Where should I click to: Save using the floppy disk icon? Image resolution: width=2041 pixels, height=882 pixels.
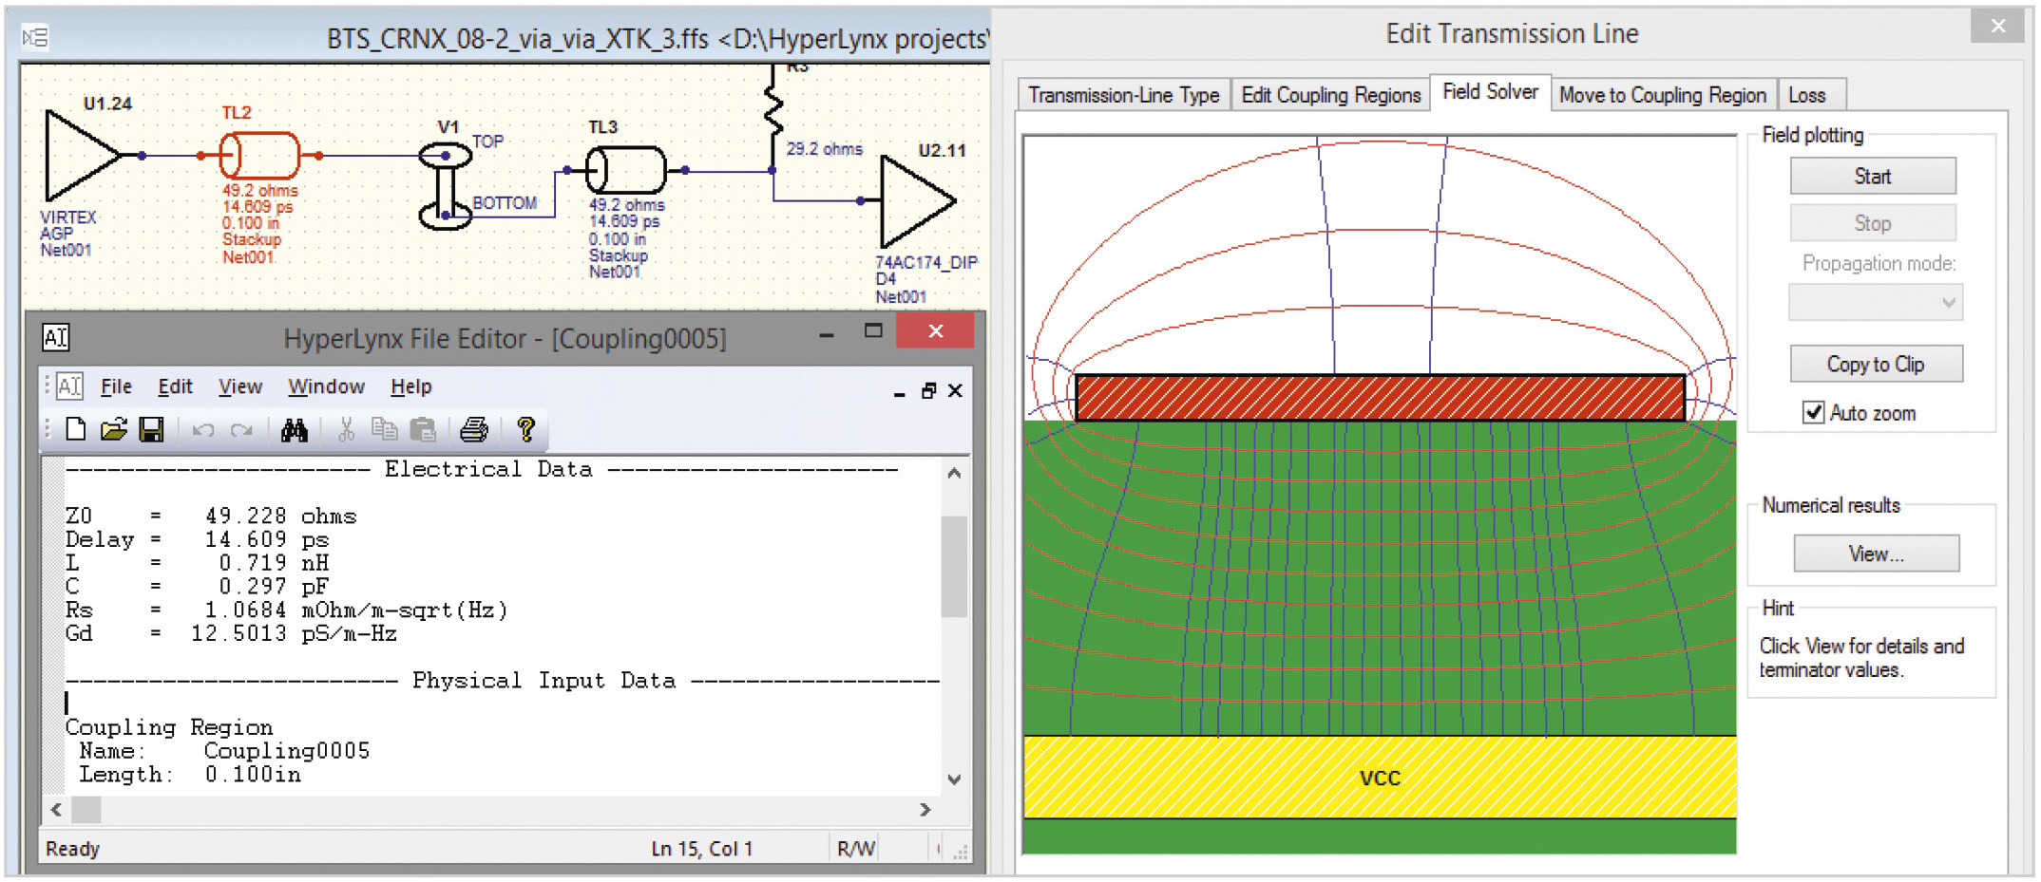click(x=151, y=430)
